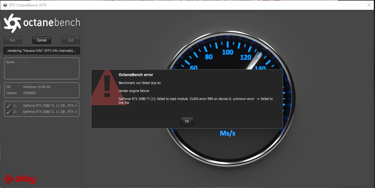The image size is (375, 188).
Task: Click the first GeForce RTX 2080 Ti entry
Action: 50,106
